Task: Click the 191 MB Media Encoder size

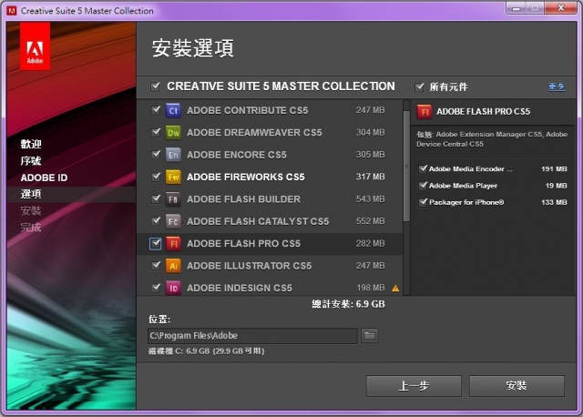Action: pyautogui.click(x=554, y=168)
